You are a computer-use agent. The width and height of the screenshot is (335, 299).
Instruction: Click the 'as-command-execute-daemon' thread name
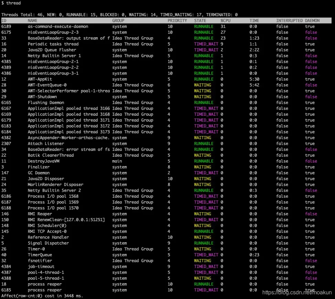(58, 27)
